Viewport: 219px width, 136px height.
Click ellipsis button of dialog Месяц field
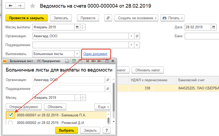click(x=77, y=98)
